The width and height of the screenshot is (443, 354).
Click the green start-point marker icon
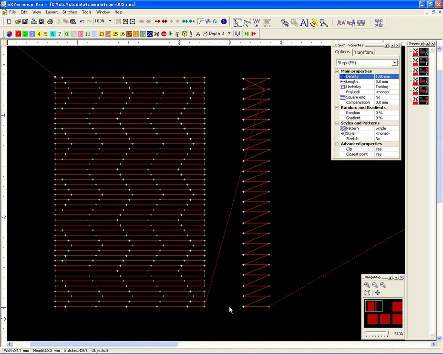247,34
